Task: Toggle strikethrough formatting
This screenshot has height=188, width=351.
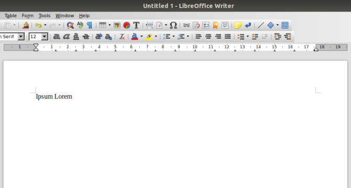Action: [86, 37]
